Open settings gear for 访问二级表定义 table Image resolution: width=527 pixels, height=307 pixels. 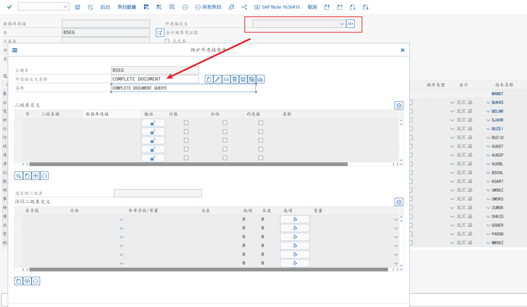tap(399, 202)
